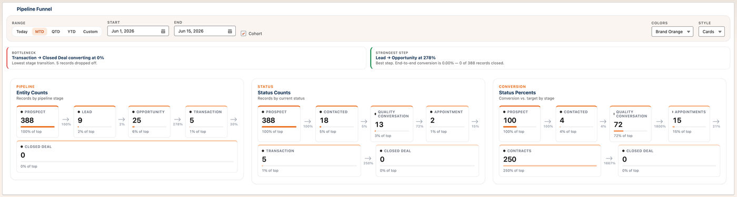Click "Transaction → Closed Deal converting at 0%"
737x197 pixels.
click(58, 57)
